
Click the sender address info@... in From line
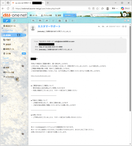coord(64,41)
